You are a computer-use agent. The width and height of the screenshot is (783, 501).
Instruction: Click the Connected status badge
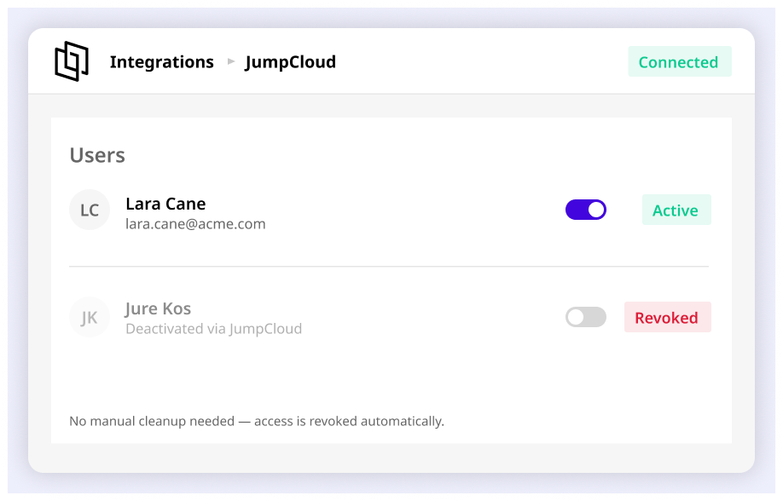[680, 61]
